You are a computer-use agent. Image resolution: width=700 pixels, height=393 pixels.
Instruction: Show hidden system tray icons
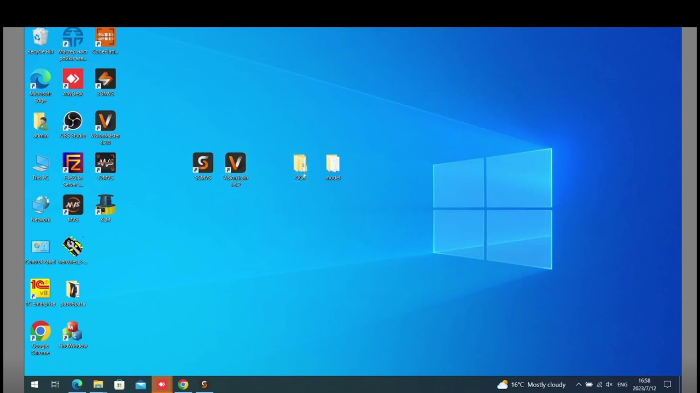click(579, 384)
